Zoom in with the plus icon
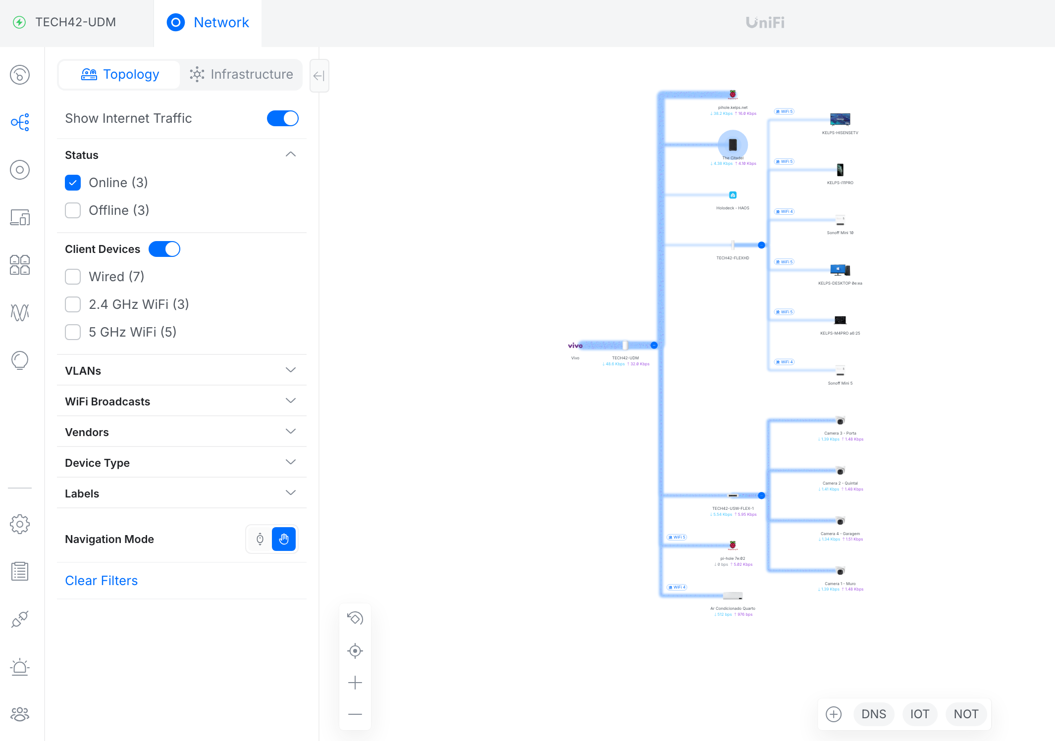The image size is (1055, 741). click(x=355, y=683)
